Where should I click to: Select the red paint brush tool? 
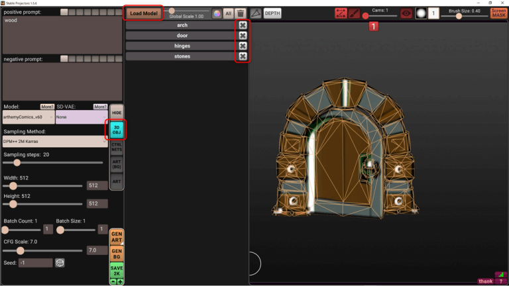coord(354,13)
